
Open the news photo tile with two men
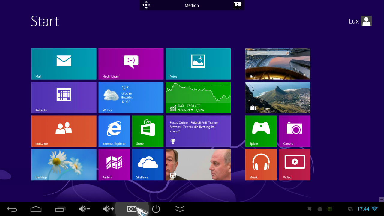click(x=198, y=165)
